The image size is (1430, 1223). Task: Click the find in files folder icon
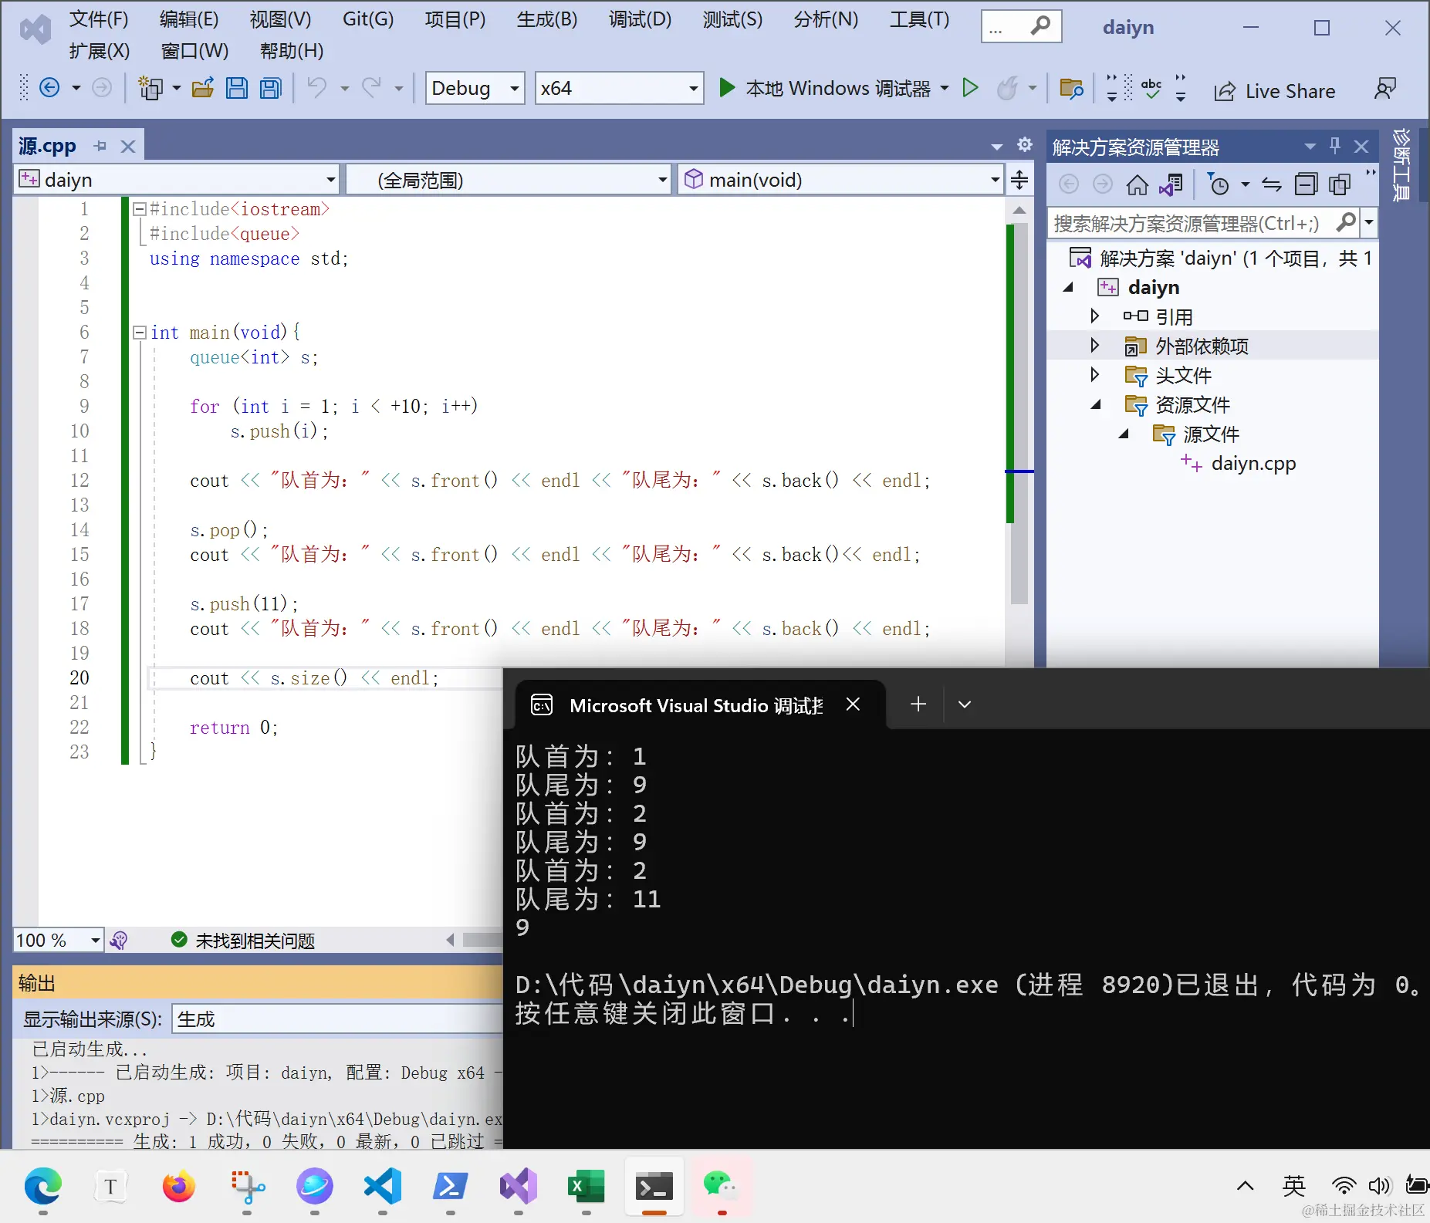(x=1071, y=89)
